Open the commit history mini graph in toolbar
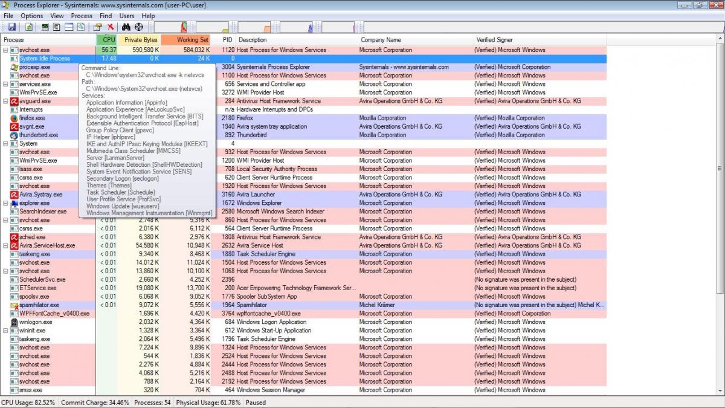725x408 pixels. coord(213,27)
